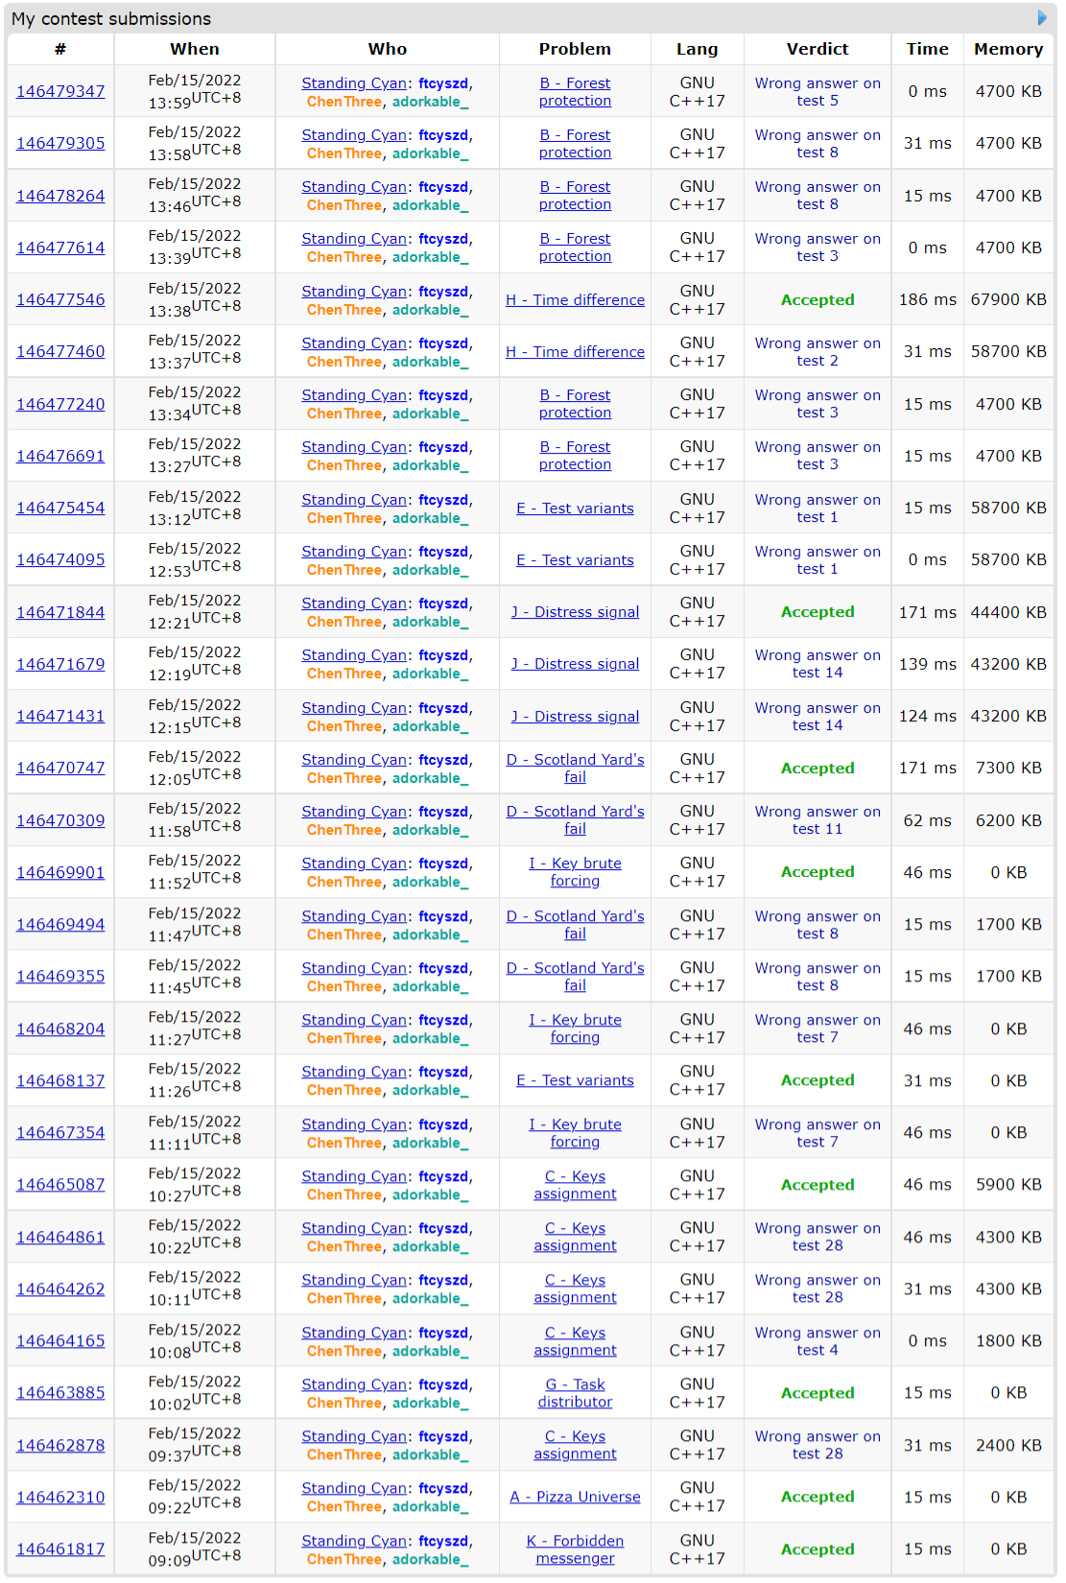Open submission 146479347
This screenshot has height=1583, width=1066.
click(x=60, y=92)
